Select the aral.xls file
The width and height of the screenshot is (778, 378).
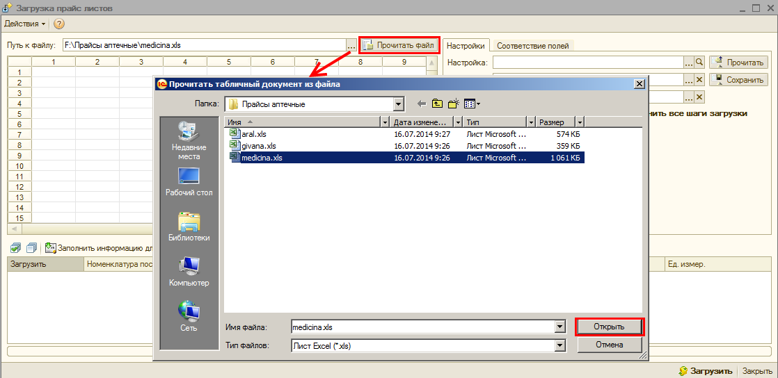(253, 134)
